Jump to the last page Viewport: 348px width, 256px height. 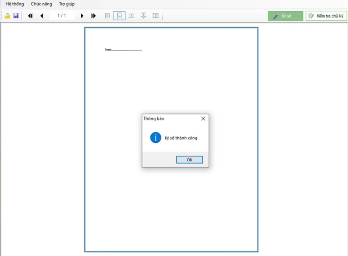(x=94, y=16)
